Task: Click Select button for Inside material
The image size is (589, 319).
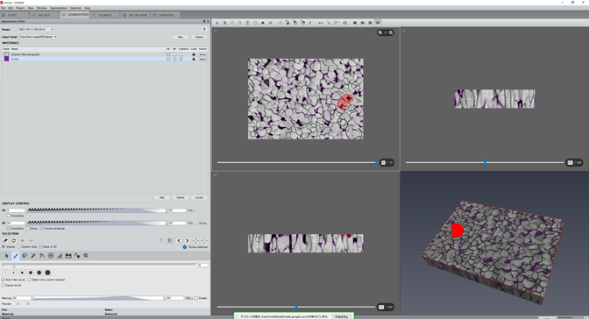Action: point(202,59)
